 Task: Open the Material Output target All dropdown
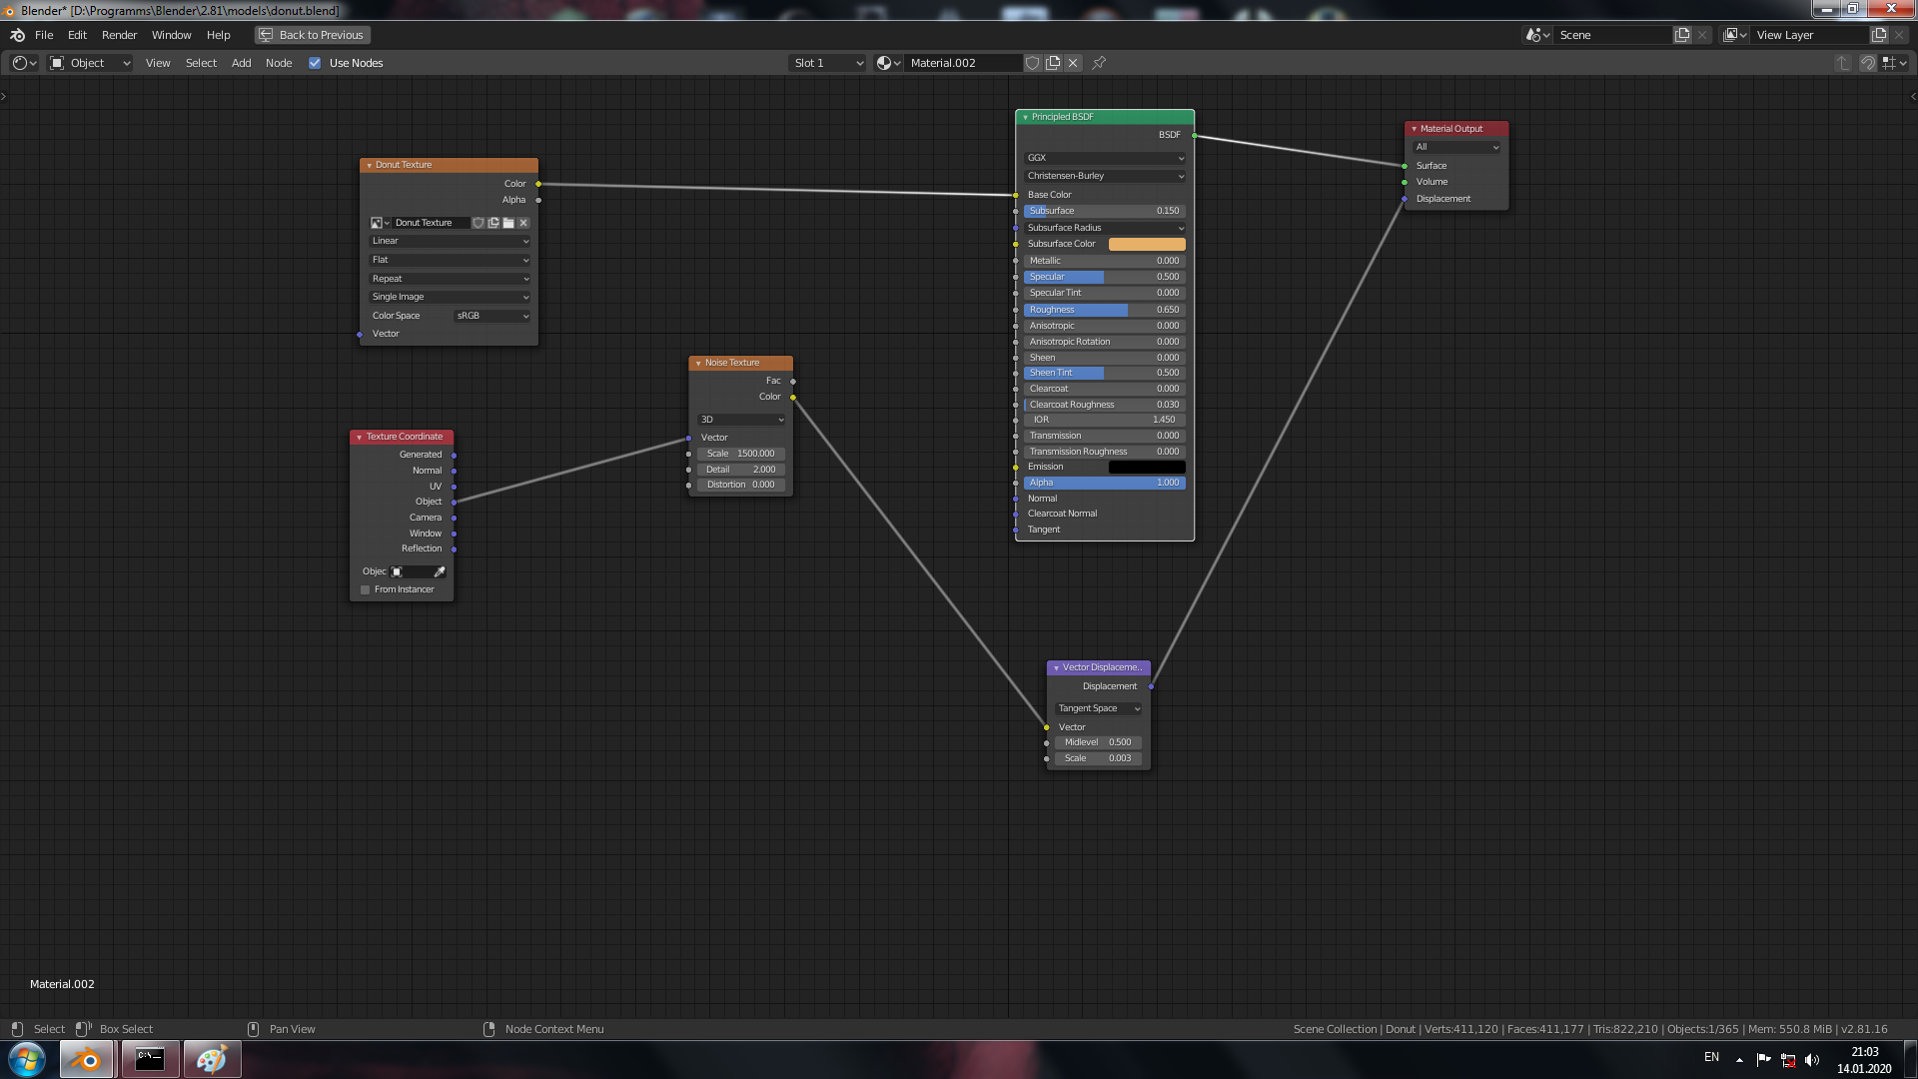tap(1457, 147)
